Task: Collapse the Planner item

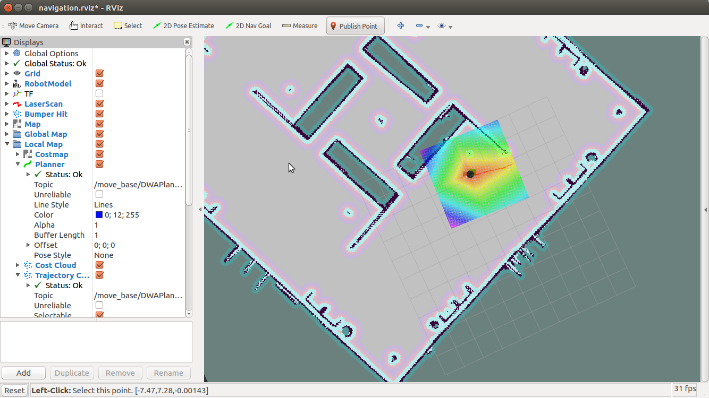Action: tap(18, 164)
